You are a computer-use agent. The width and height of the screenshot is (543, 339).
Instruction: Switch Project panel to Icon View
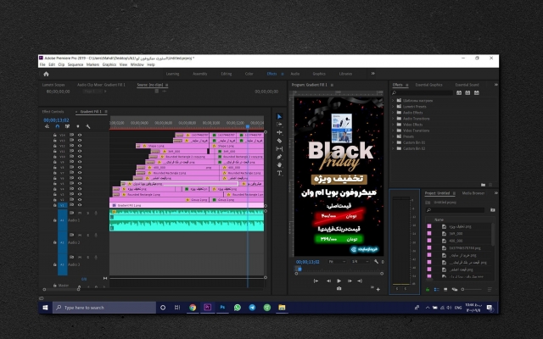pos(445,290)
